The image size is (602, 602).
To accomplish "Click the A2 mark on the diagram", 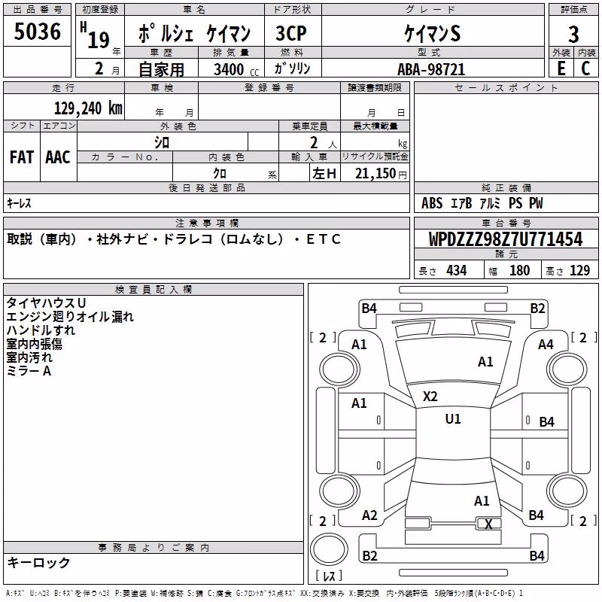I will coord(369,515).
